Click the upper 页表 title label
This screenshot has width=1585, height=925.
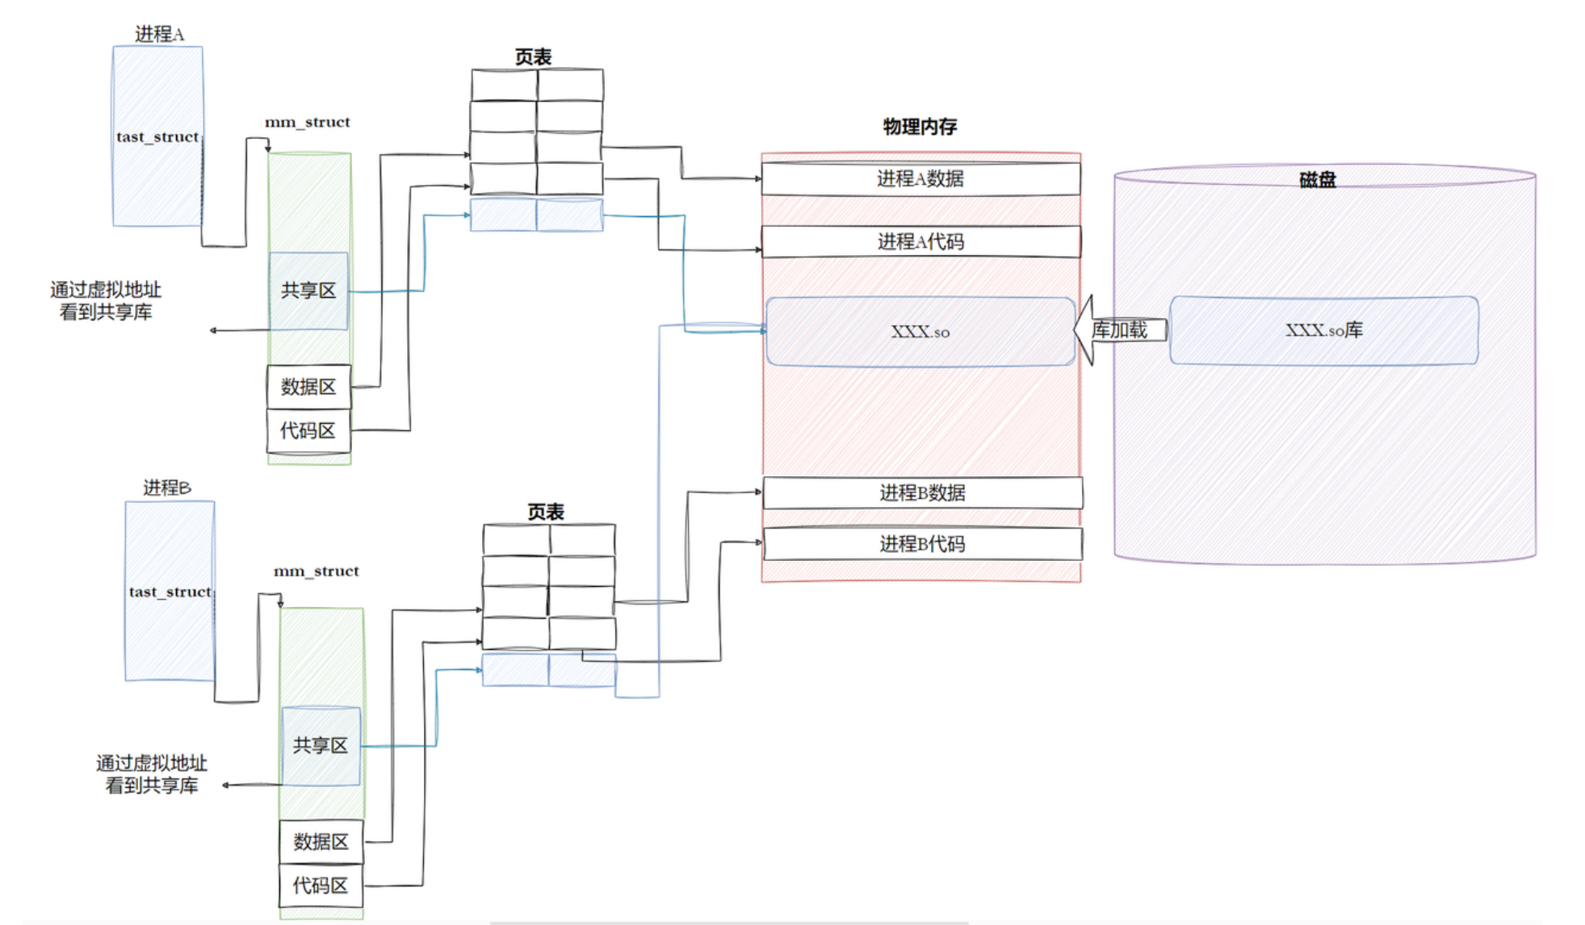click(x=533, y=57)
